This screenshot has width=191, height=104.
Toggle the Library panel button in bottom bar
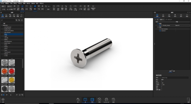(85, 100)
